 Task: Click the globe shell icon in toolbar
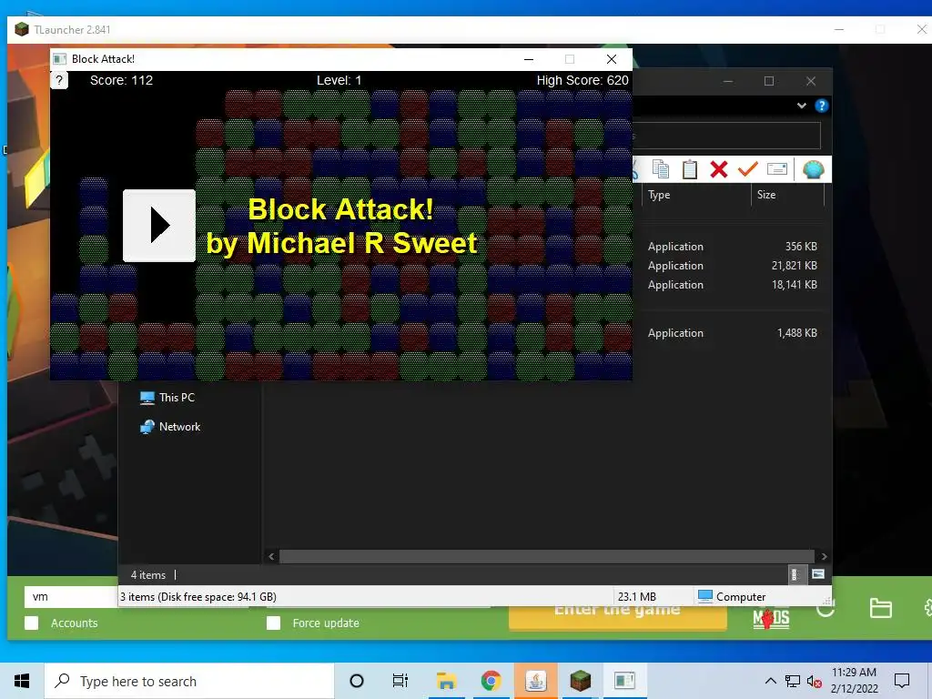click(x=813, y=169)
